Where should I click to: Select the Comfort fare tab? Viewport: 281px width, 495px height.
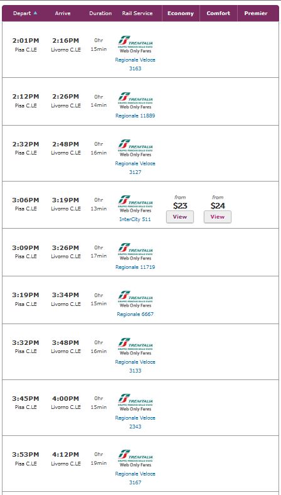pos(218,13)
